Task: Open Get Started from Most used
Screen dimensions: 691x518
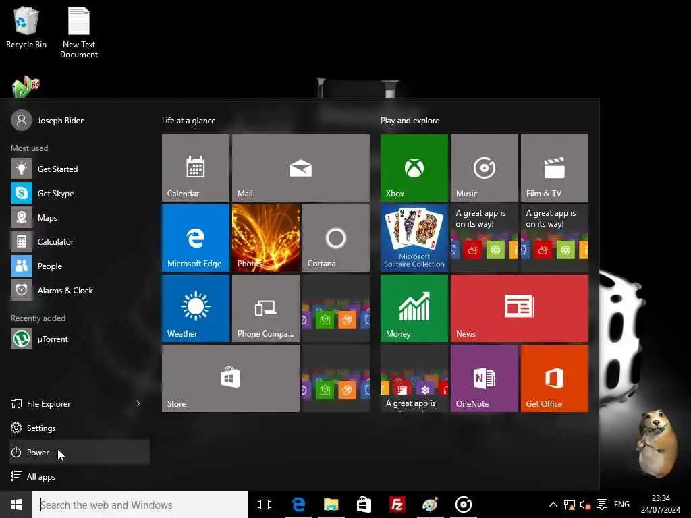Action: pos(80,169)
